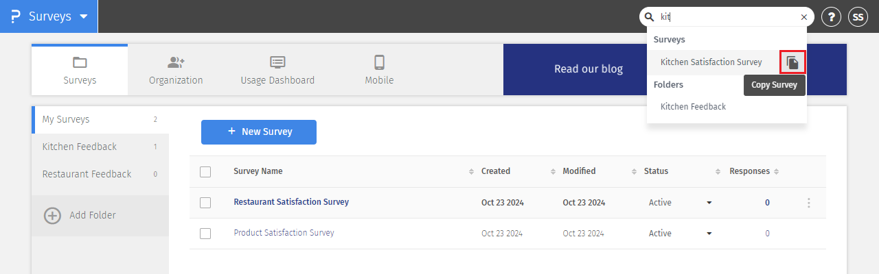This screenshot has width=879, height=274.
Task: Open My Surveys in the sidebar
Action: click(100, 119)
